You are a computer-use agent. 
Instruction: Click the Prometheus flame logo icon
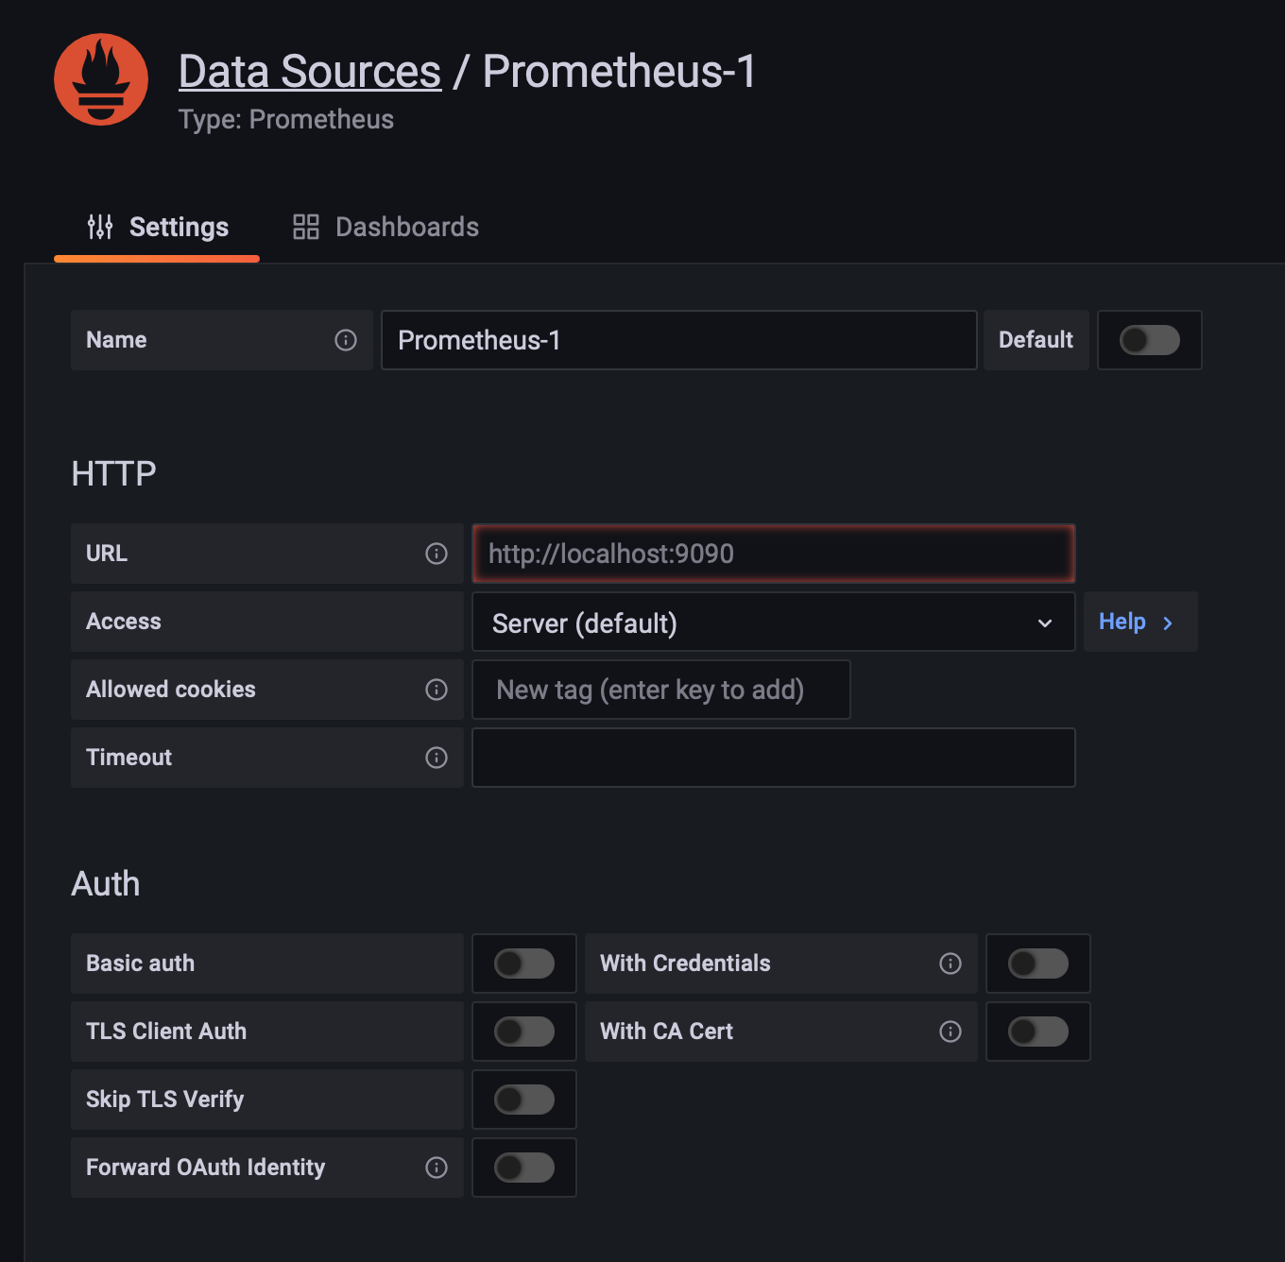(101, 79)
